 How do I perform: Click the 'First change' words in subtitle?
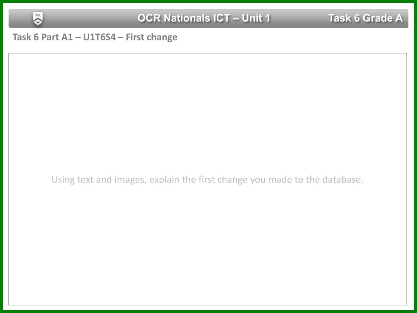151,37
